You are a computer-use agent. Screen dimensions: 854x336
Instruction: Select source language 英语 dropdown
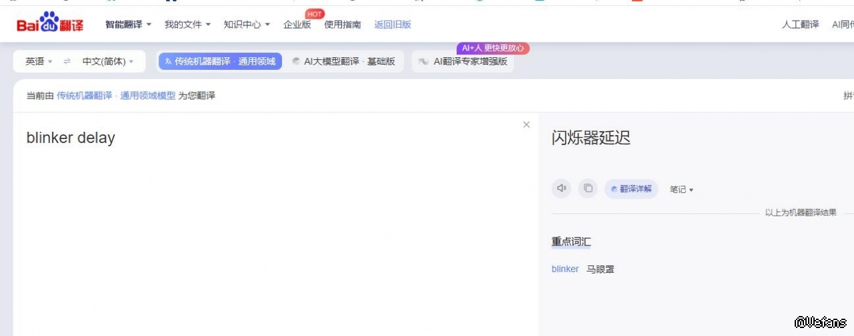point(39,61)
